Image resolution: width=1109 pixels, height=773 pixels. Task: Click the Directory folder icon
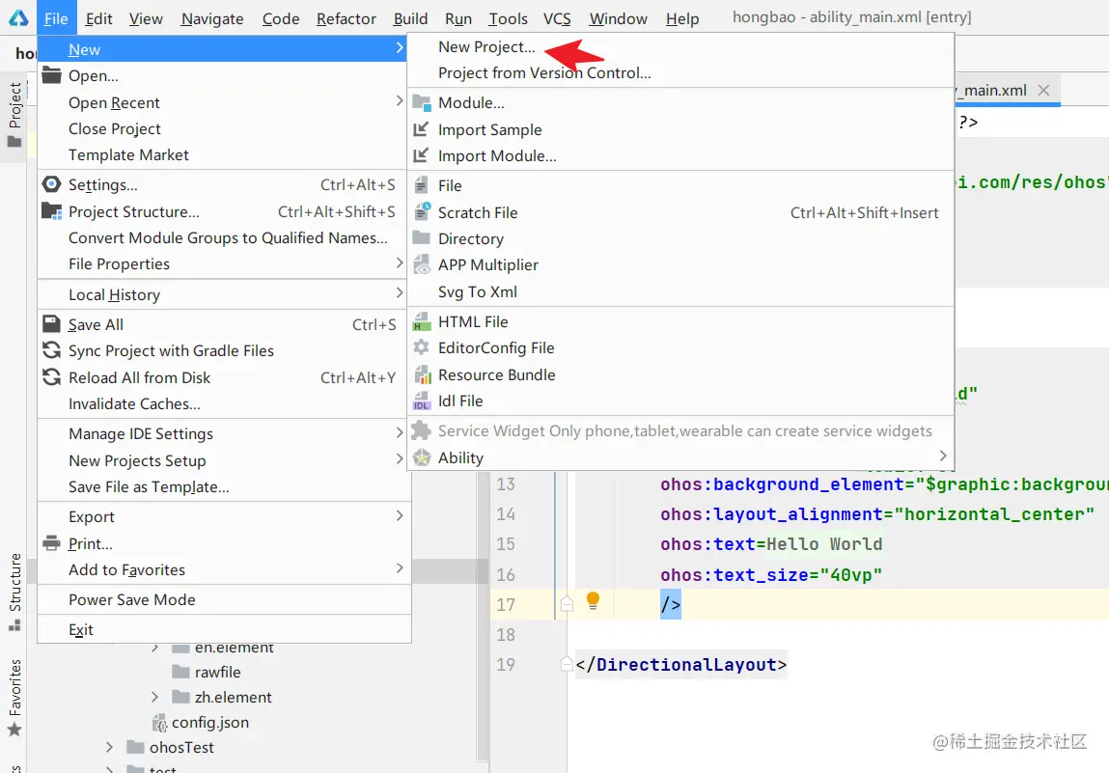[x=422, y=237]
